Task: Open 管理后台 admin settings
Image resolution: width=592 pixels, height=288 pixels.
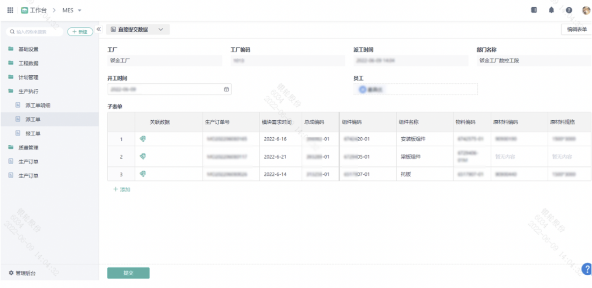Action: pyautogui.click(x=22, y=273)
